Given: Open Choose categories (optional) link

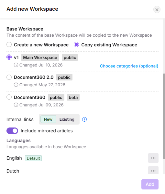Looking at the screenshot, I should [x=129, y=66].
